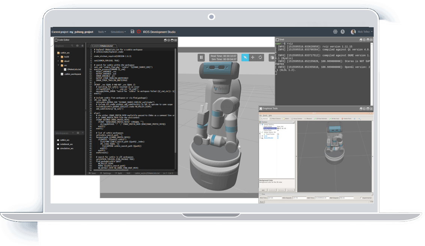The image size is (425, 246).
Task: Expand the devel folder
Action: 58,61
